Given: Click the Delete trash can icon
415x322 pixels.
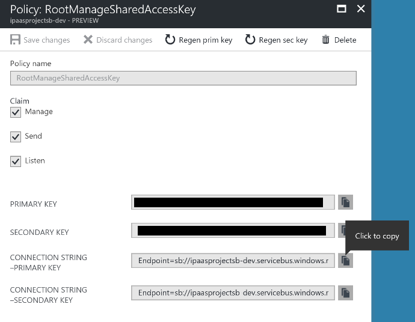Looking at the screenshot, I should [x=325, y=40].
